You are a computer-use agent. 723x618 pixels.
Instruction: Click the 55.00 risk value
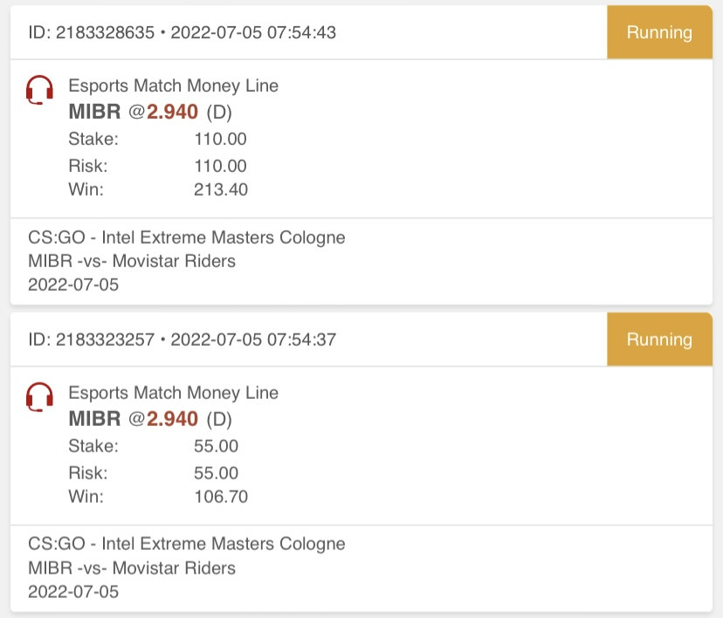216,473
